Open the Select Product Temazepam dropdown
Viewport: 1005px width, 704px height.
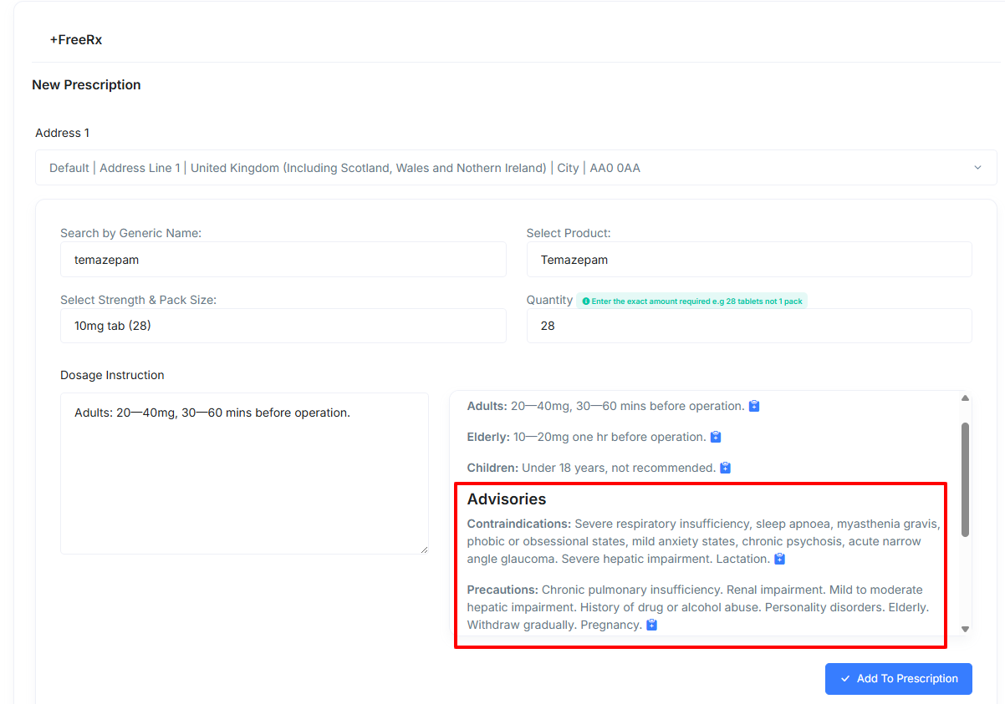(x=749, y=260)
